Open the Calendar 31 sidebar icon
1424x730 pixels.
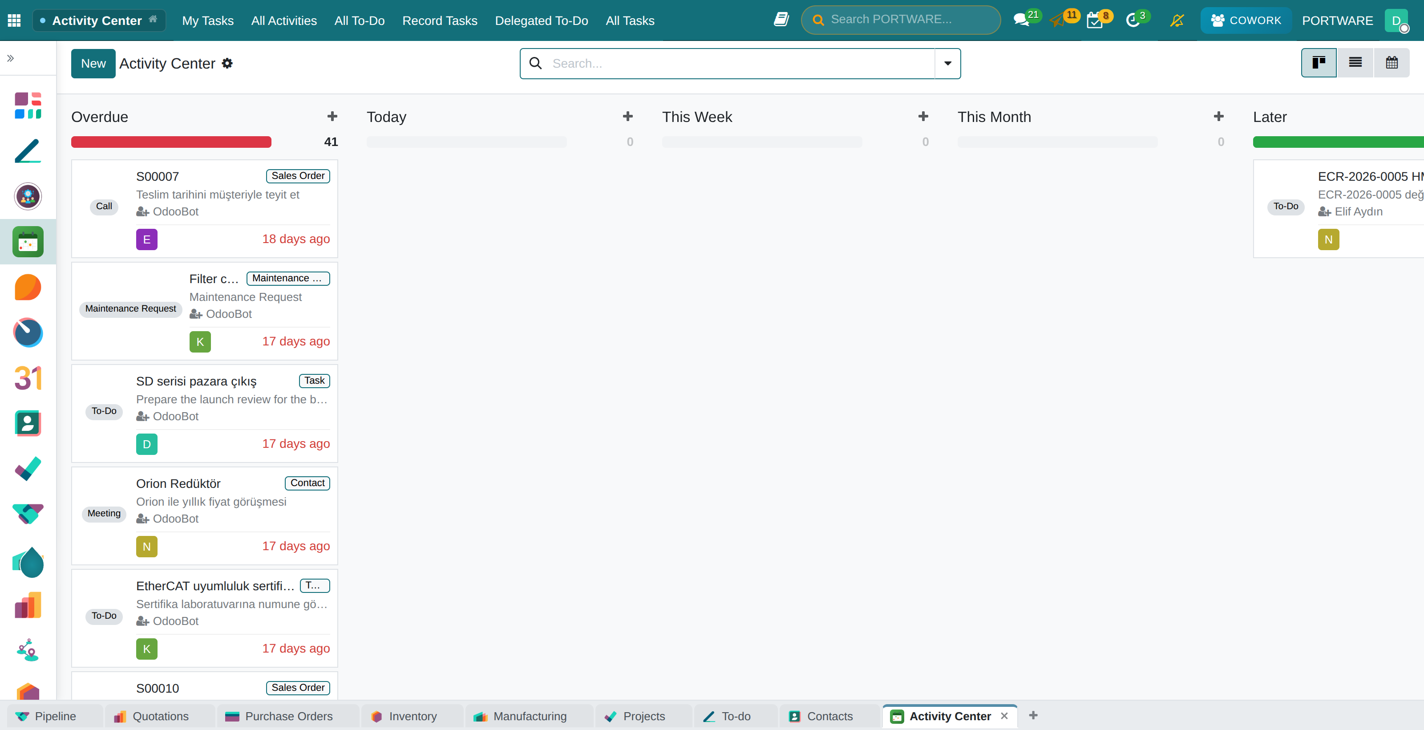pos(28,378)
